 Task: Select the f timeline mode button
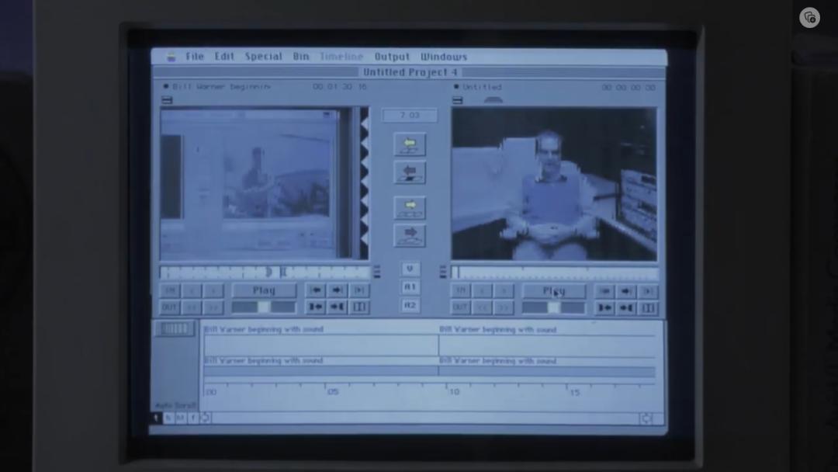coord(192,418)
